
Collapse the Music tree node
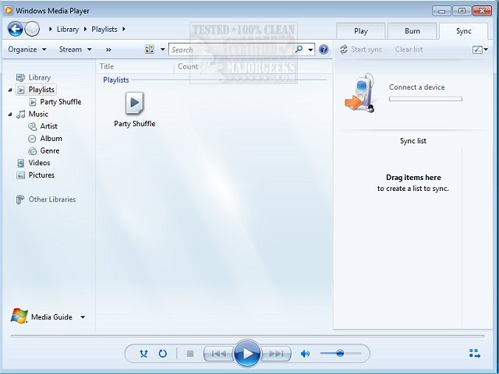[x=10, y=115]
